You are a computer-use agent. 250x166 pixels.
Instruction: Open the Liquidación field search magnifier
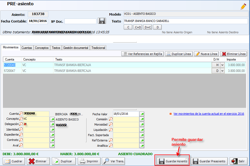[x=111, y=130]
